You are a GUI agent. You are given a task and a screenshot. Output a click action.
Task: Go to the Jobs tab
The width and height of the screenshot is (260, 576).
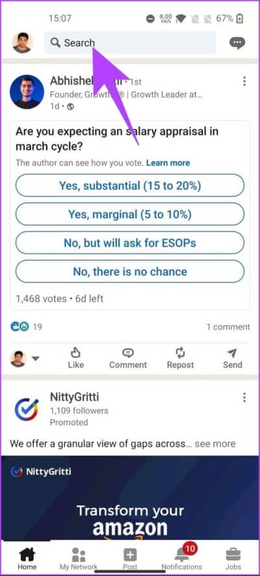click(233, 558)
